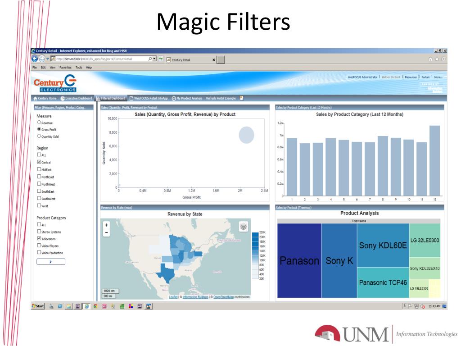The height and width of the screenshot is (346, 461).
Task: Open the Resources link
Action: pyautogui.click(x=411, y=77)
